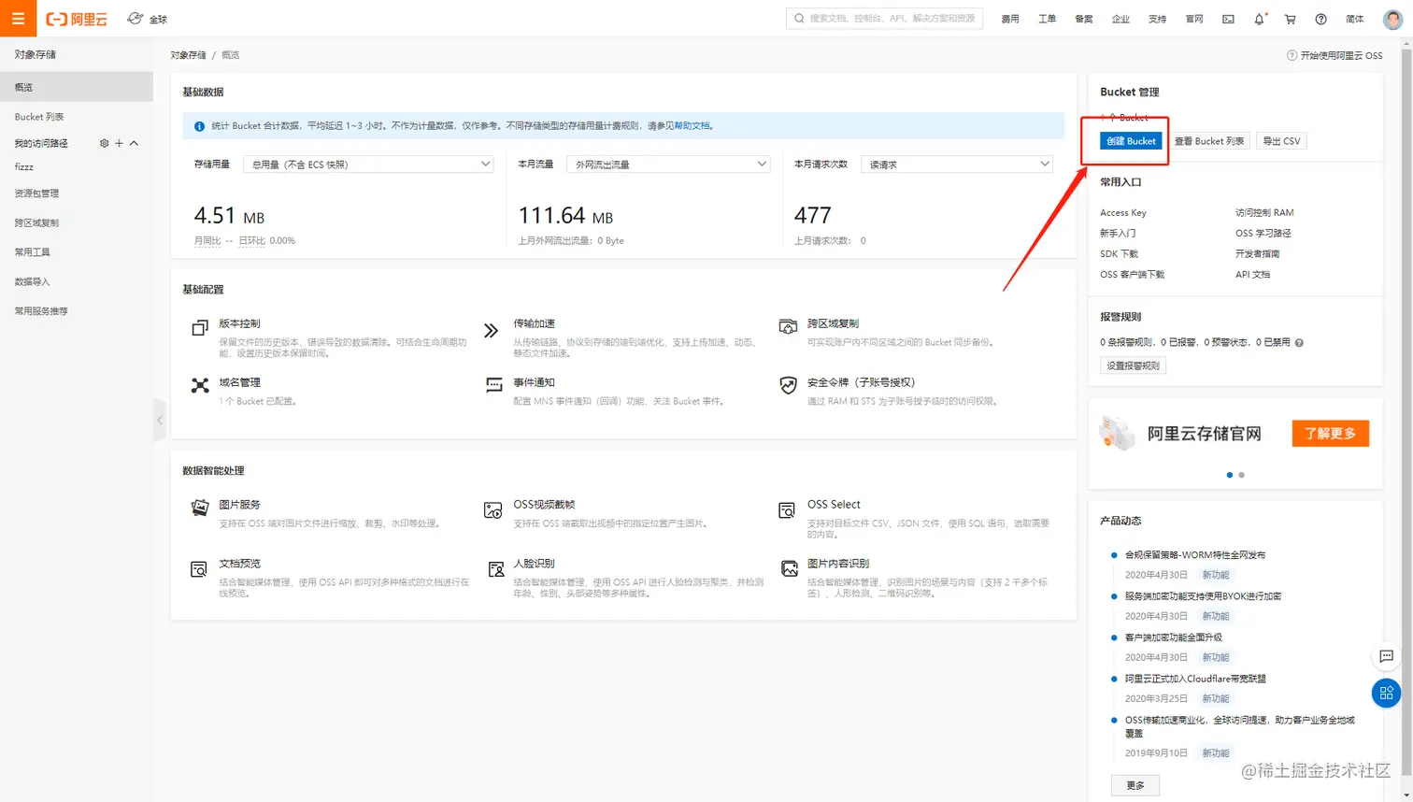Screen dimensions: 1413x802
Task: Click the orange 了解更多 button
Action: tap(1330, 434)
